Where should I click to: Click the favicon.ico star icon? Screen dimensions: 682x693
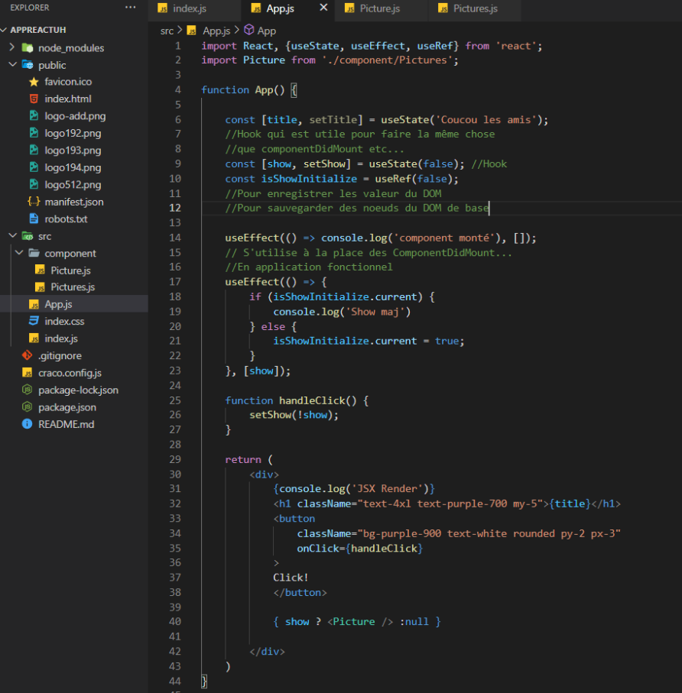coord(34,82)
